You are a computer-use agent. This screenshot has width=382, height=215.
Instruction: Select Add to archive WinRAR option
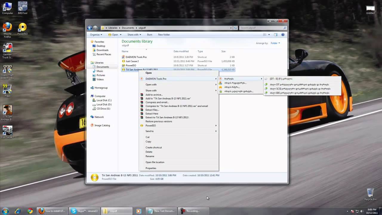click(x=178, y=95)
